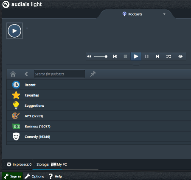This screenshot has height=180, width=191.
Task: Click the Arts palette icon
Action: 16,116
